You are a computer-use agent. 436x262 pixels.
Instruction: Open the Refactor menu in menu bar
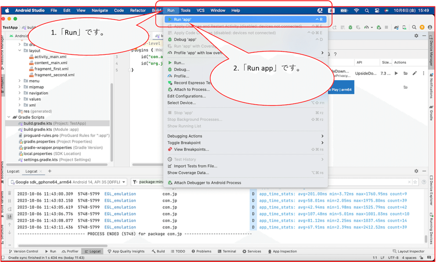tap(138, 10)
